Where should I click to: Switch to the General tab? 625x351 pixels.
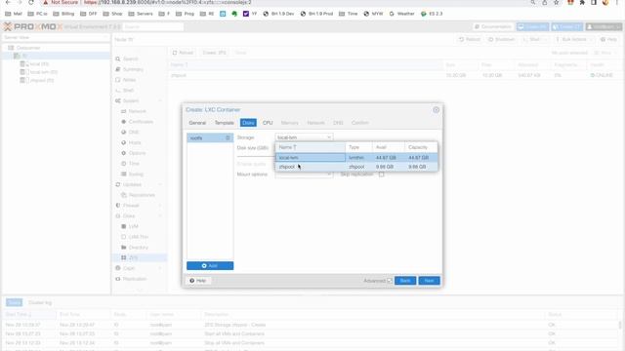[x=197, y=123]
